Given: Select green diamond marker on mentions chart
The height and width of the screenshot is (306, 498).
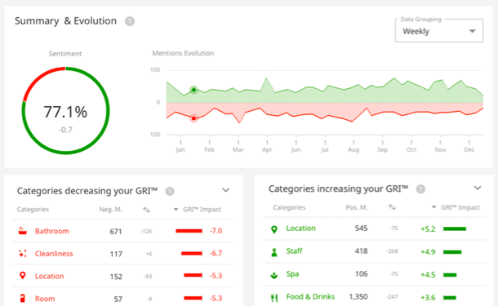Looking at the screenshot, I should pyautogui.click(x=193, y=90).
